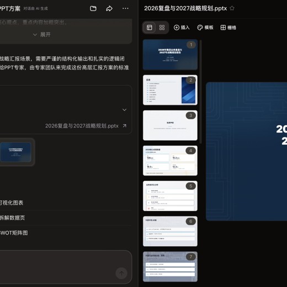Image resolution: width=287 pixels, height=287 pixels.
Task: Open the slide preview thumbnail in chat
Action: 16,152
